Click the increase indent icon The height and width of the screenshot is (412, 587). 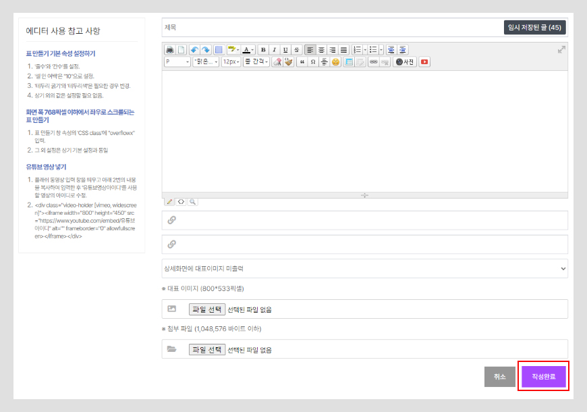402,49
